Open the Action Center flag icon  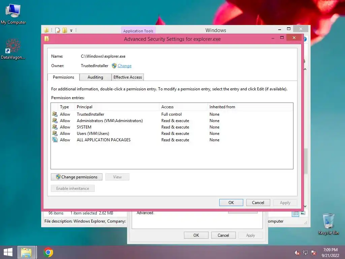coord(313,253)
